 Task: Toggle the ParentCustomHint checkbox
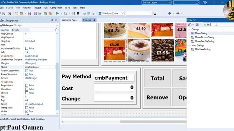pos(27,71)
